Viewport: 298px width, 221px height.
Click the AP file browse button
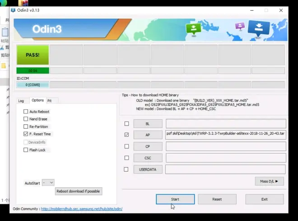[148, 135]
